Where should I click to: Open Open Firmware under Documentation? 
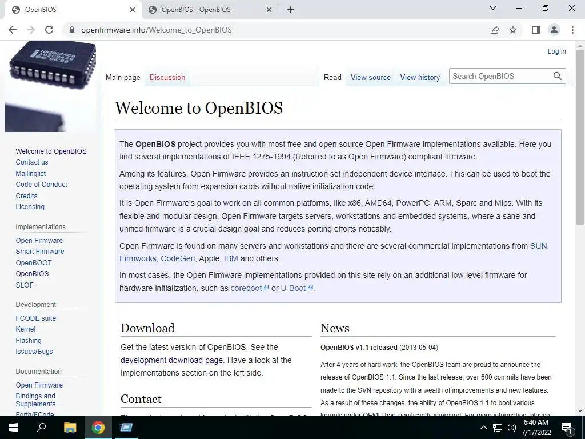pos(39,385)
